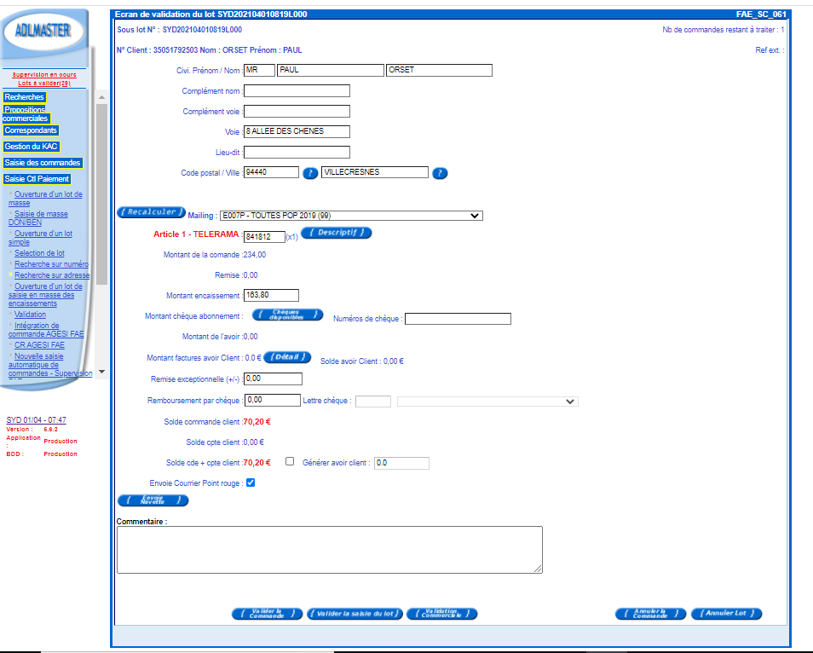The image size is (813, 653).
Task: Open Supervision en cours link
Action: [44, 75]
